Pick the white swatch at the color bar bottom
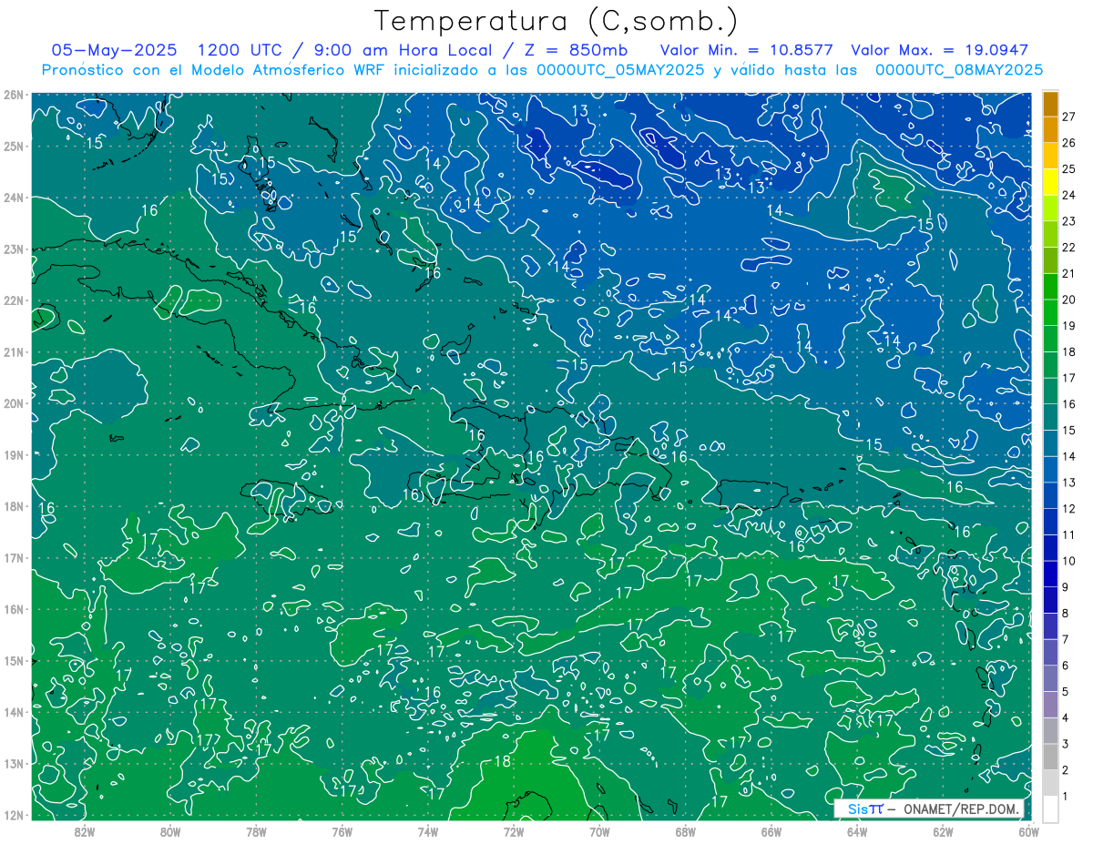 tap(1050, 808)
